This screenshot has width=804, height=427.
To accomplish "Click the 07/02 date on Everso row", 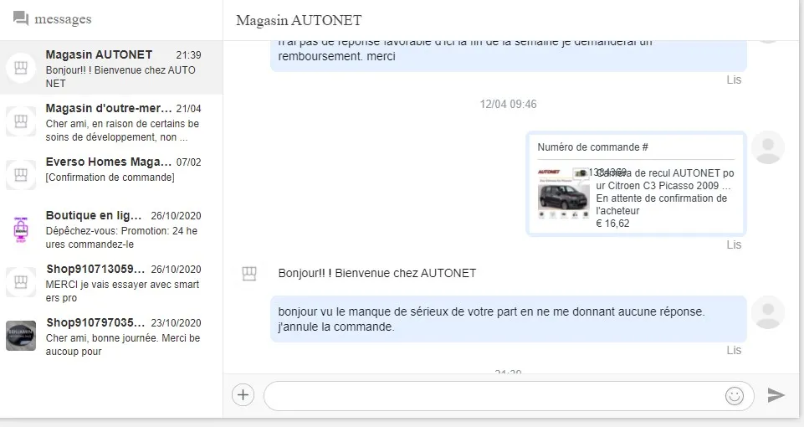I will (x=189, y=162).
